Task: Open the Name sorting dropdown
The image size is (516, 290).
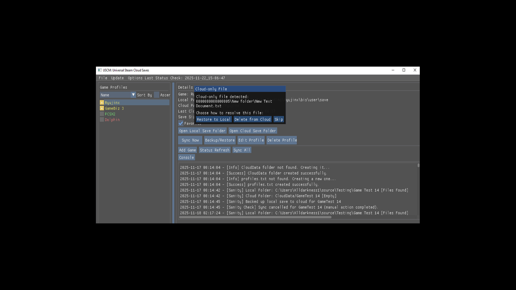Action: pyautogui.click(x=133, y=95)
